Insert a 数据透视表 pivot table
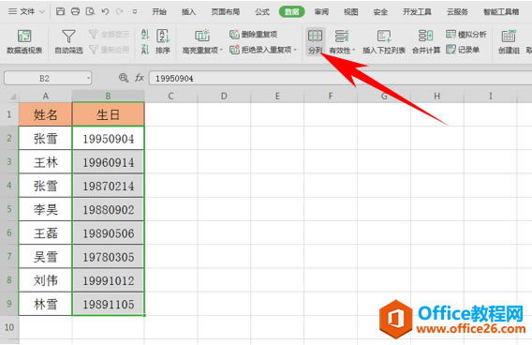Viewport: 532px width, 345px height. (x=24, y=42)
